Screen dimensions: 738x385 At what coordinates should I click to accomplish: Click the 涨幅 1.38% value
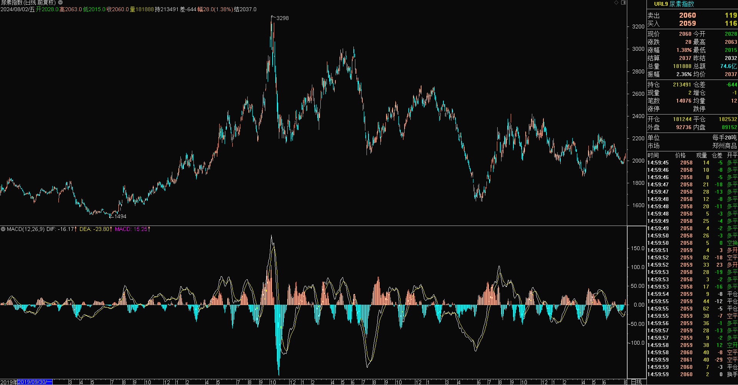[684, 50]
